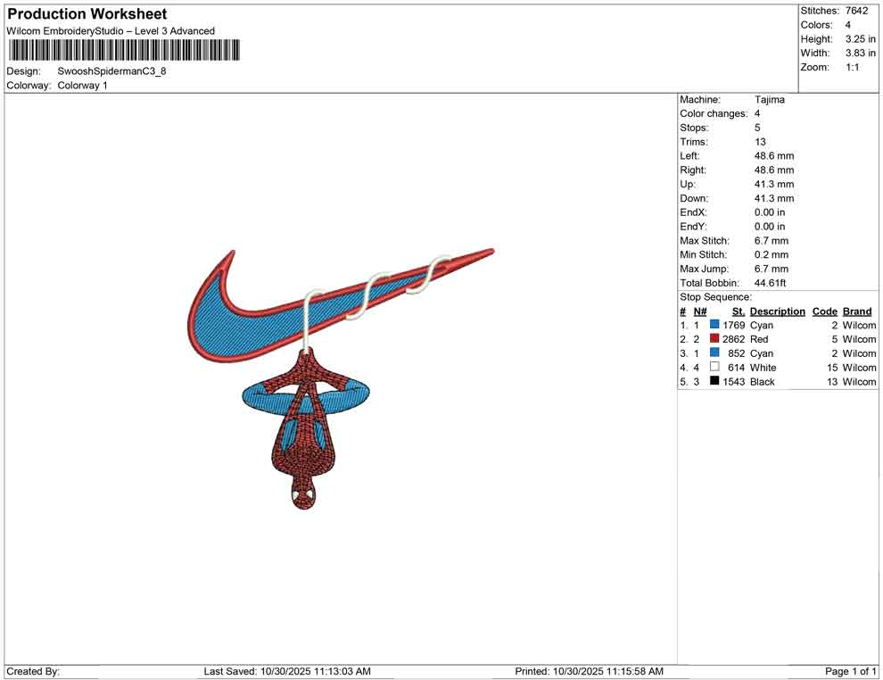Screen dimensions: 883x680
Task: Click the Code column header
Action: 824,311
